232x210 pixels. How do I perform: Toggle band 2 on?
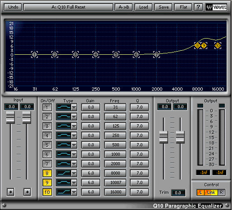pyautogui.click(x=47, y=117)
